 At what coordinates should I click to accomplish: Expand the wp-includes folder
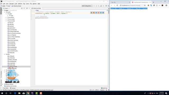[x=6, y=21]
